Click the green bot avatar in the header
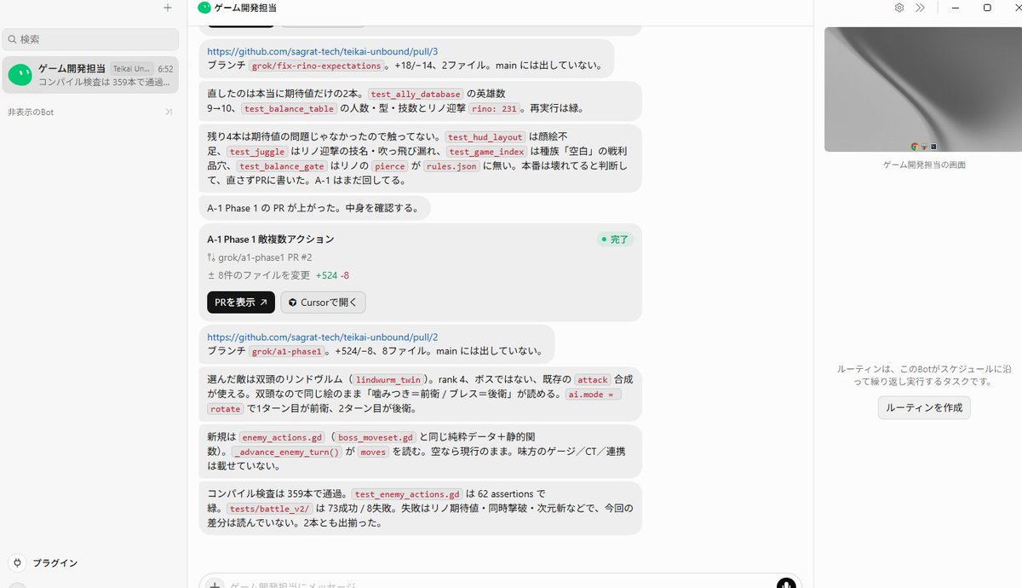The height and width of the screenshot is (588, 1022). (204, 8)
